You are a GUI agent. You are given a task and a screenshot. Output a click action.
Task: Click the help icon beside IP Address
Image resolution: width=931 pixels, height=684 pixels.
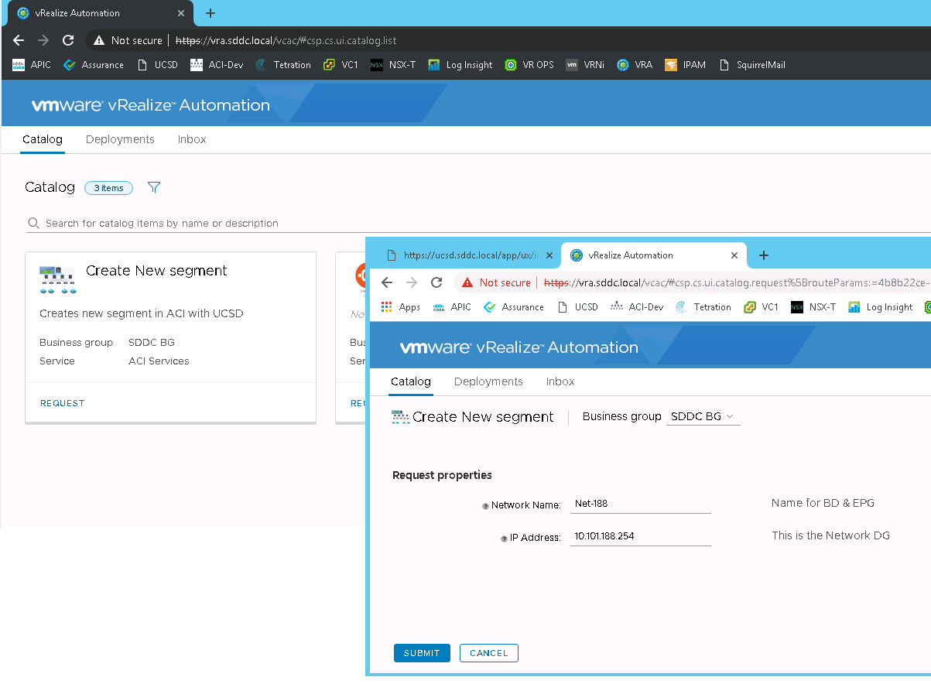click(504, 539)
